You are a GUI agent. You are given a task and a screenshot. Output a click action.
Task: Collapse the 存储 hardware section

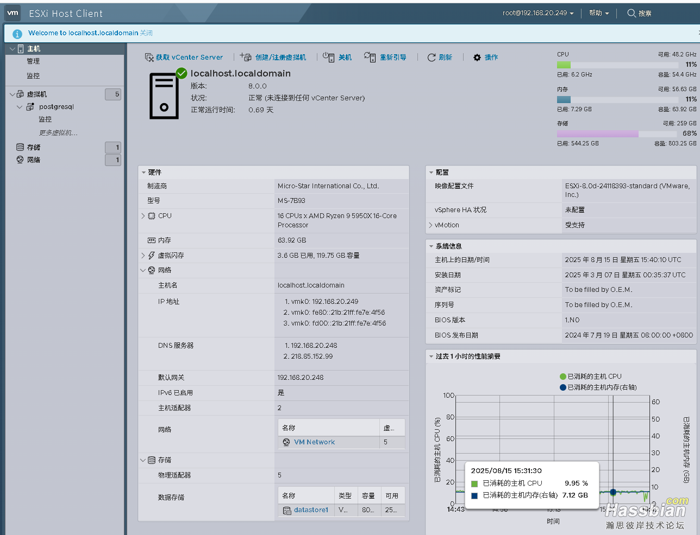click(143, 460)
